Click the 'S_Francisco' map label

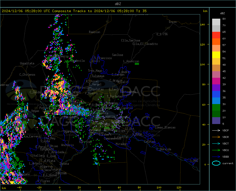click(103, 58)
